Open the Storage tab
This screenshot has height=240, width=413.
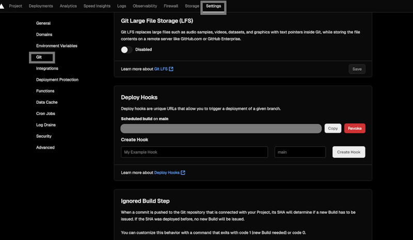point(192,6)
